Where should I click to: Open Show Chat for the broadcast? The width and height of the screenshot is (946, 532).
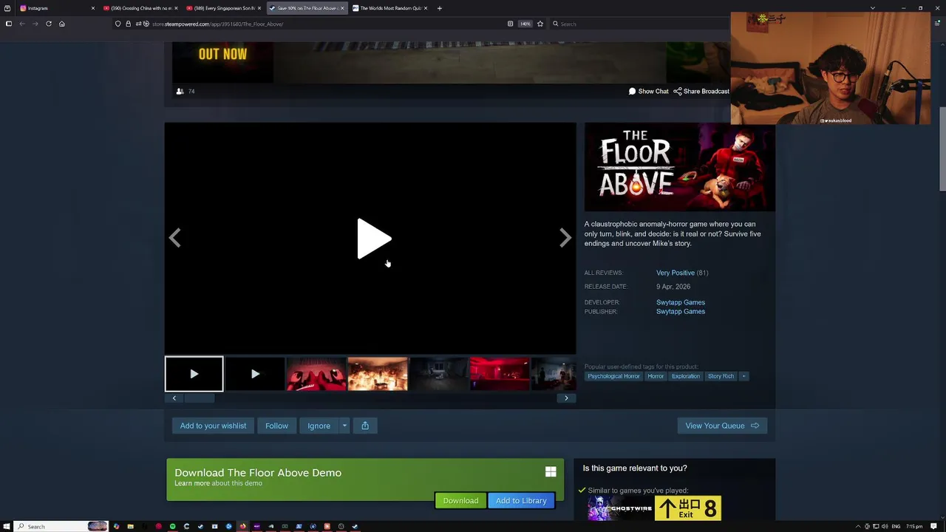tap(648, 92)
